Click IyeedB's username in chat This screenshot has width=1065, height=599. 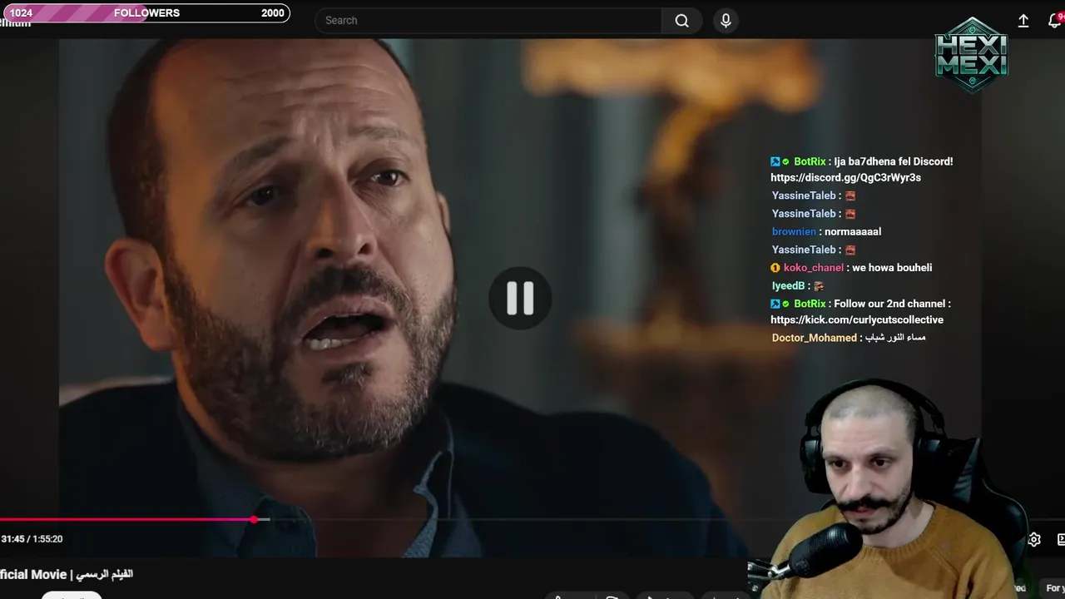788,286
